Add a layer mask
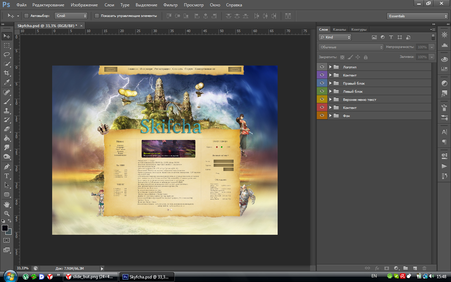451x282 pixels. [386, 268]
